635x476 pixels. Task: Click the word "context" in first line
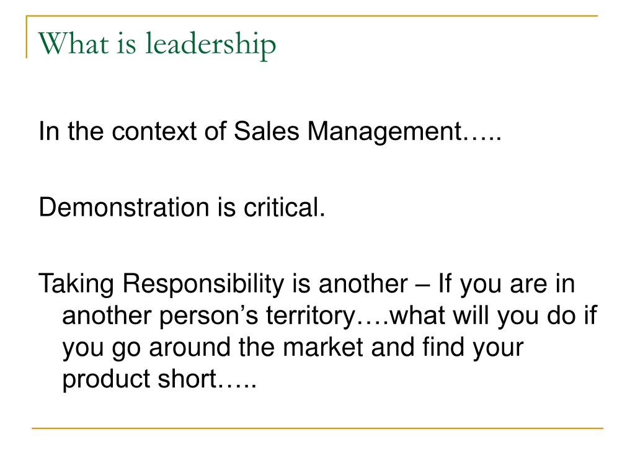click(154, 131)
